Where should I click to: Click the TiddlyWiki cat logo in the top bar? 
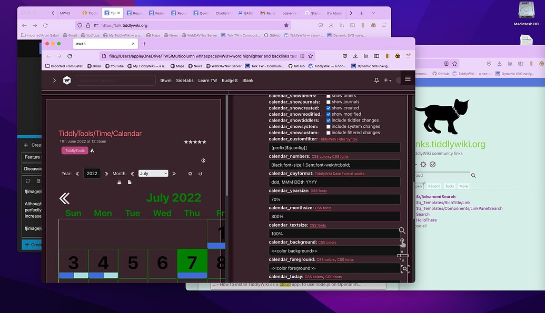[x=67, y=80]
